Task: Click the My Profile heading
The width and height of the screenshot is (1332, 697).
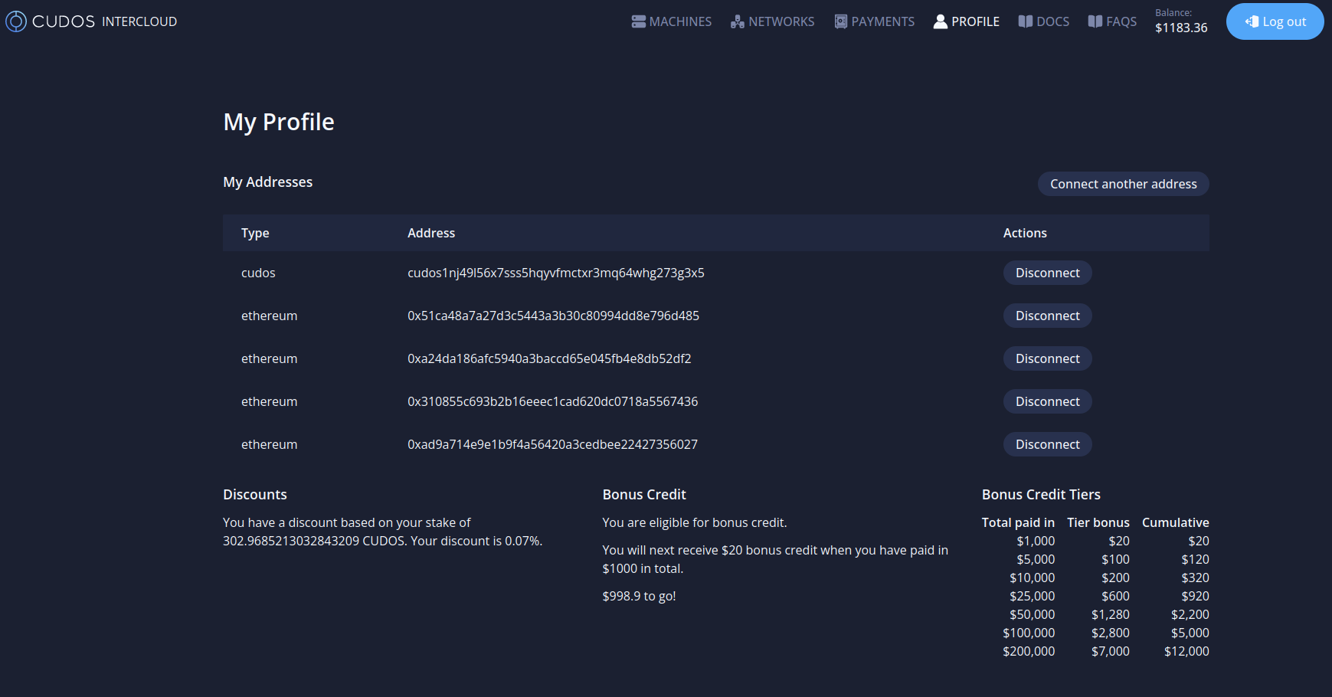Action: click(279, 122)
